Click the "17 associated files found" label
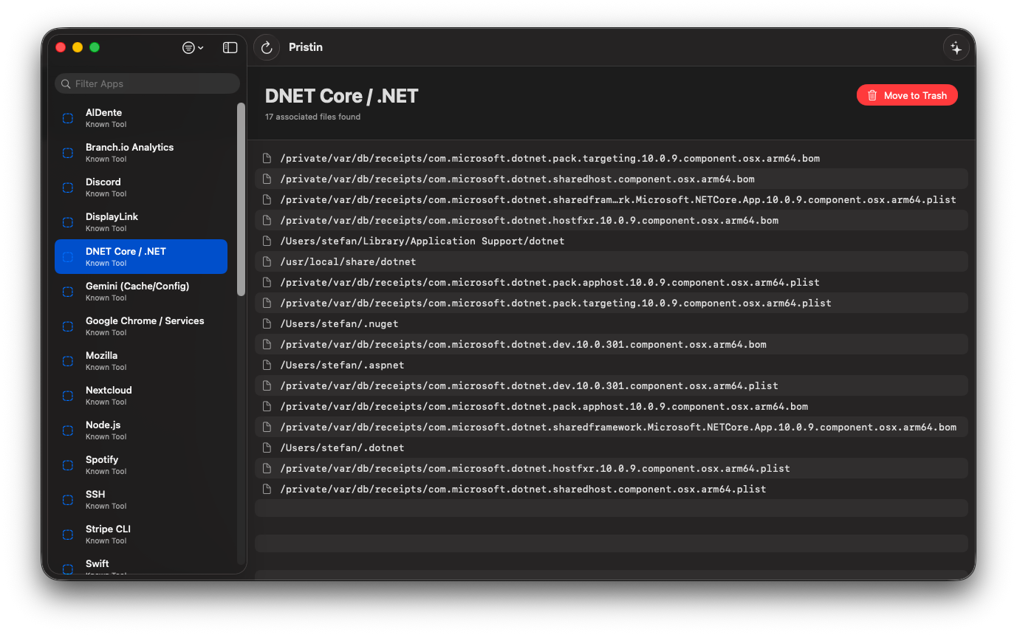 [312, 117]
